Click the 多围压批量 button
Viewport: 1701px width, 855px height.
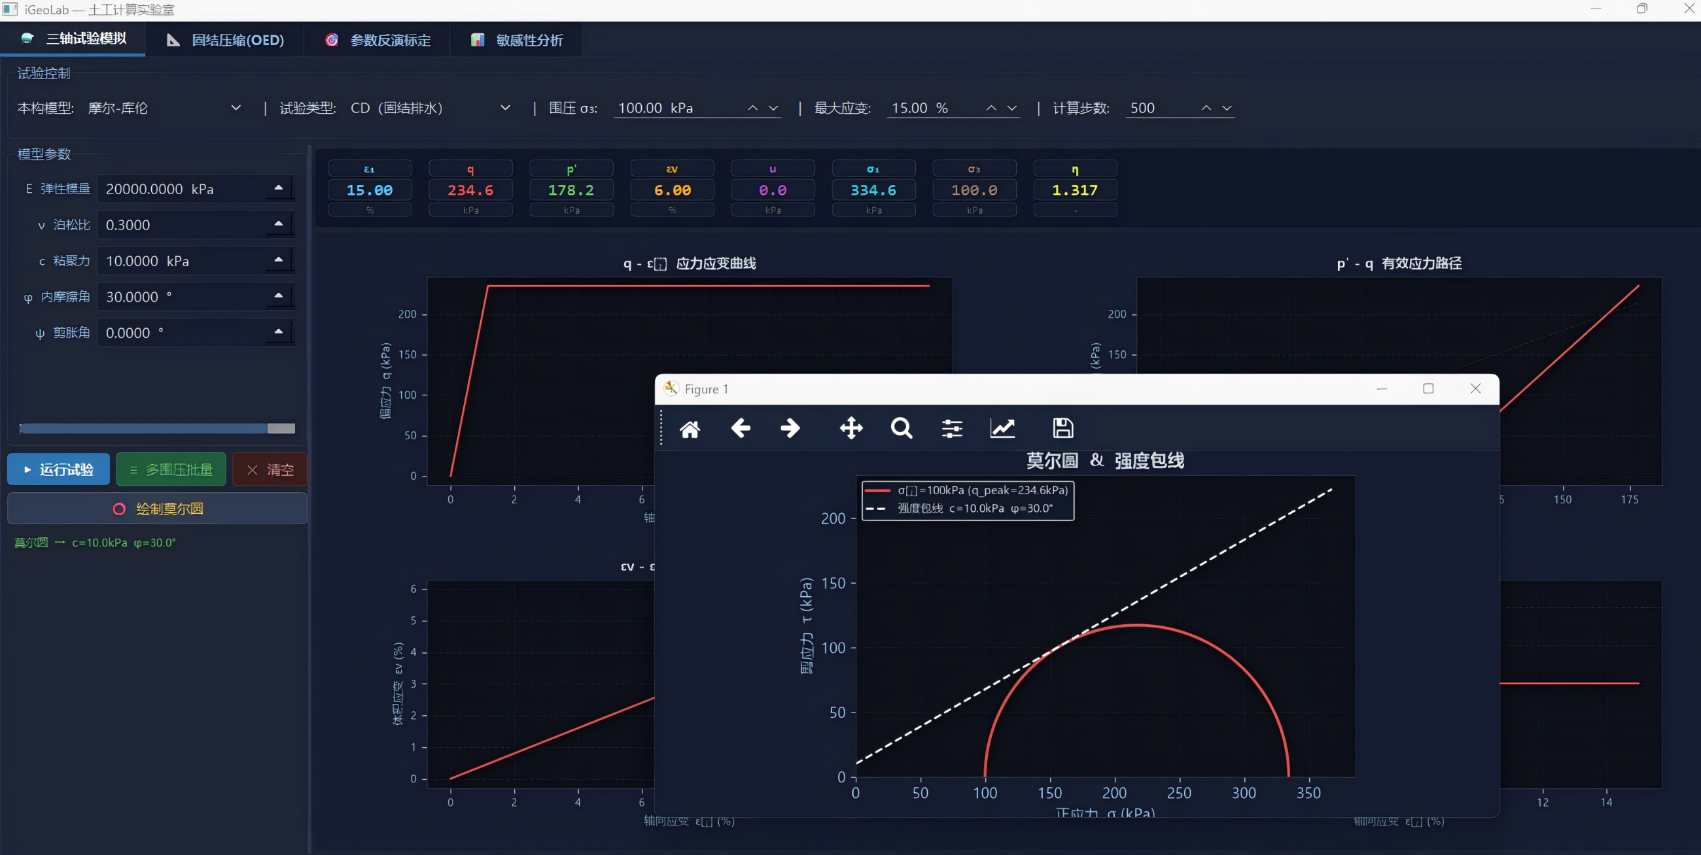pyautogui.click(x=171, y=469)
